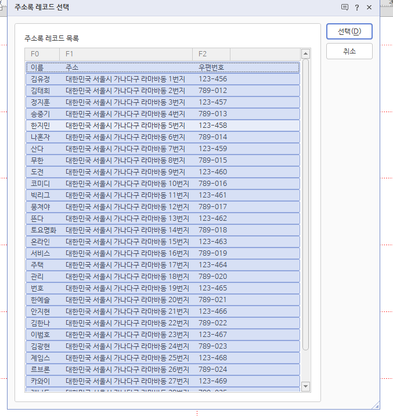Select the 카와이 record row
Screen dimensions: 393x416
click(x=163, y=381)
